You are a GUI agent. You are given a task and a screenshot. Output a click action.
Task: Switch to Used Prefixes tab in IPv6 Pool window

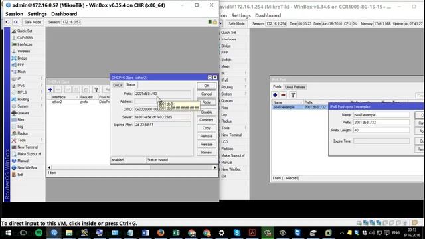[295, 87]
